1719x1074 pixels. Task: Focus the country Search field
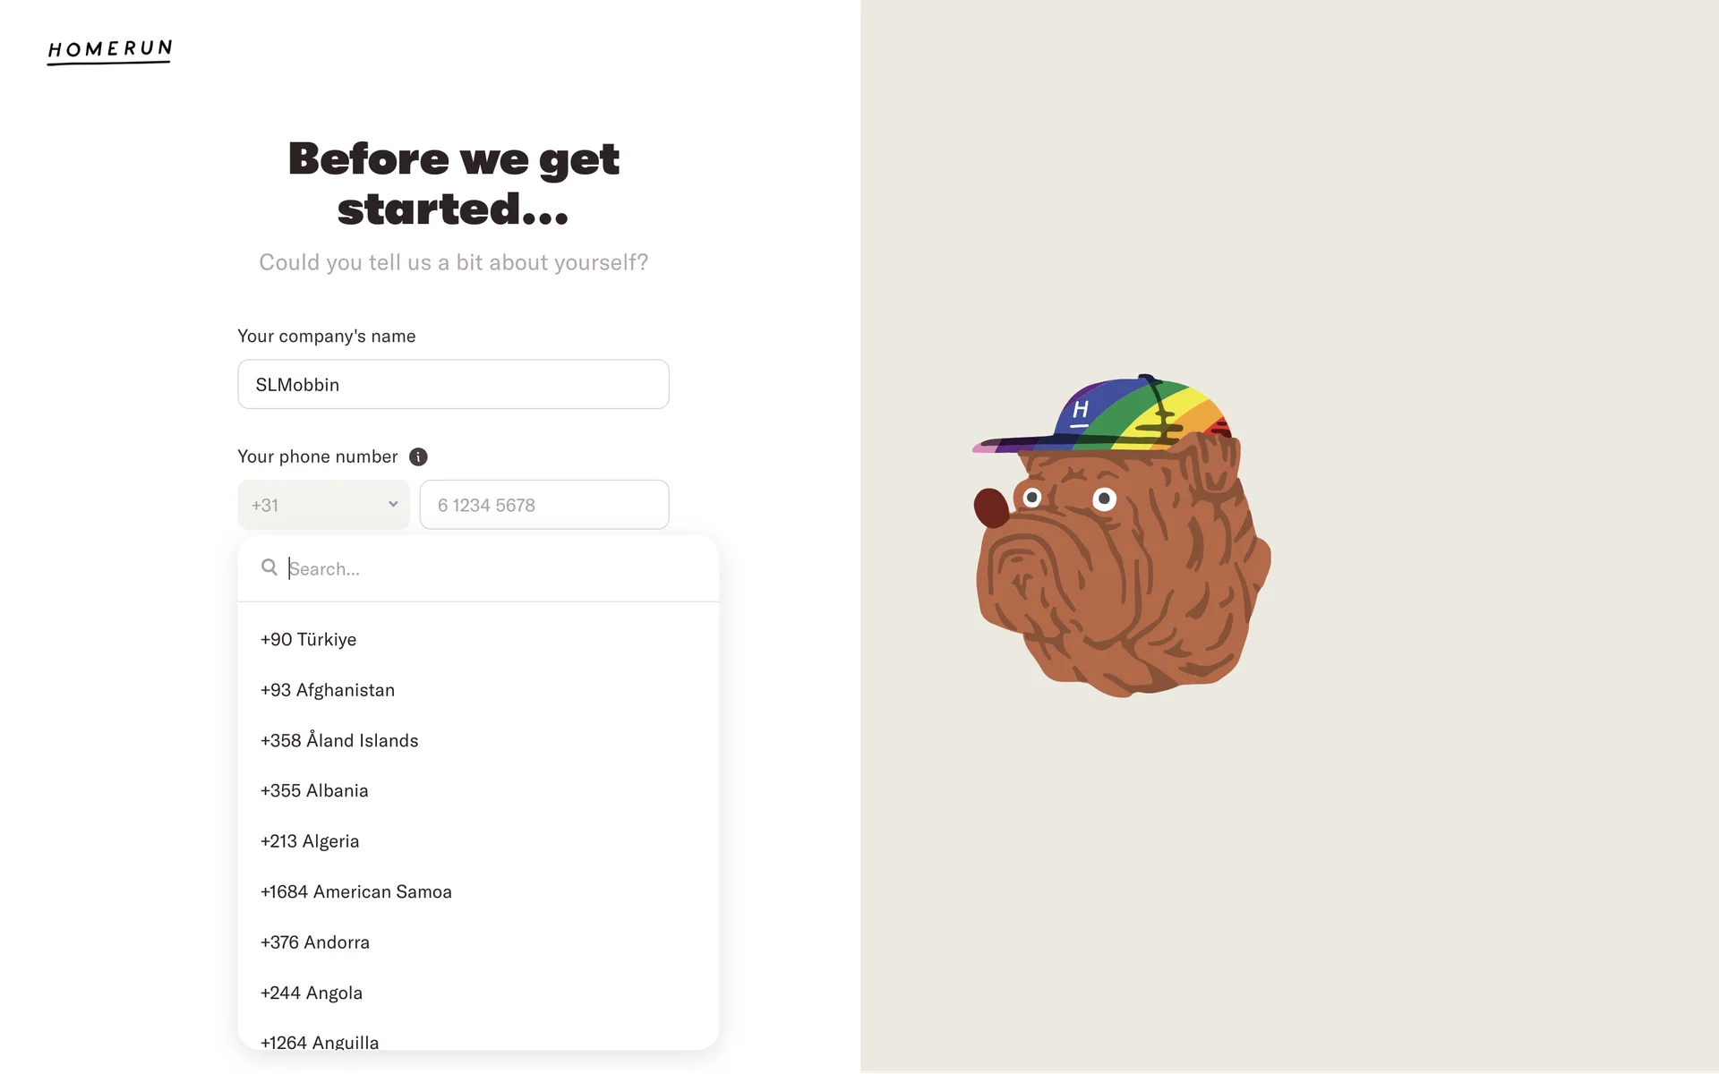coord(492,569)
